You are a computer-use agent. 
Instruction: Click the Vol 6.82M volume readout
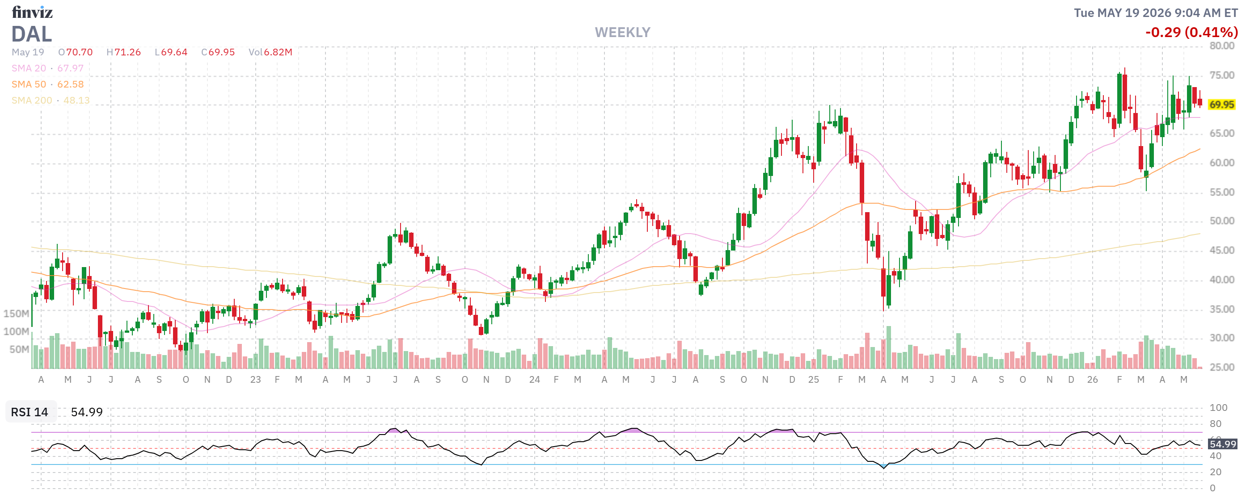point(270,52)
